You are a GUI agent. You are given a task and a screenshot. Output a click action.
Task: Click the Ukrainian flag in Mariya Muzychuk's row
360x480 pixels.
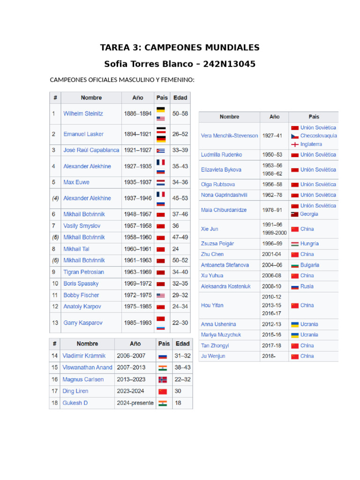pyautogui.click(x=295, y=335)
